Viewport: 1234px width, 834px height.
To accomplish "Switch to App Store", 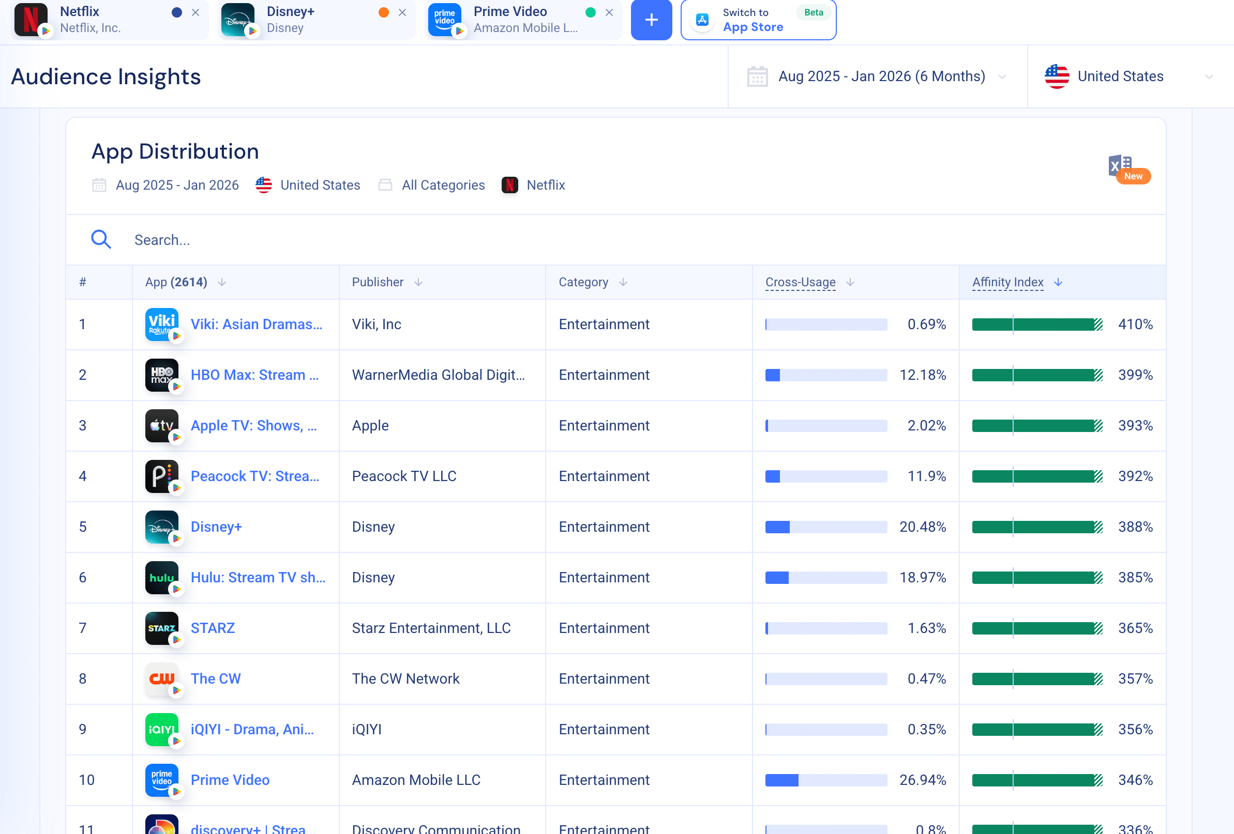I will pyautogui.click(x=758, y=20).
